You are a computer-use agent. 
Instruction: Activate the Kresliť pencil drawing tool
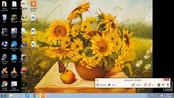click(x=136, y=85)
